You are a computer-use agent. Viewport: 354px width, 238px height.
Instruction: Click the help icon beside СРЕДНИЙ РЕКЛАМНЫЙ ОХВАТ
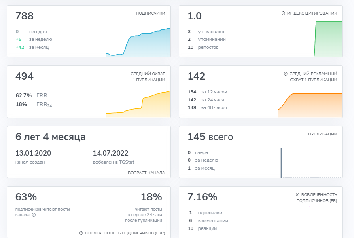[x=286, y=74]
